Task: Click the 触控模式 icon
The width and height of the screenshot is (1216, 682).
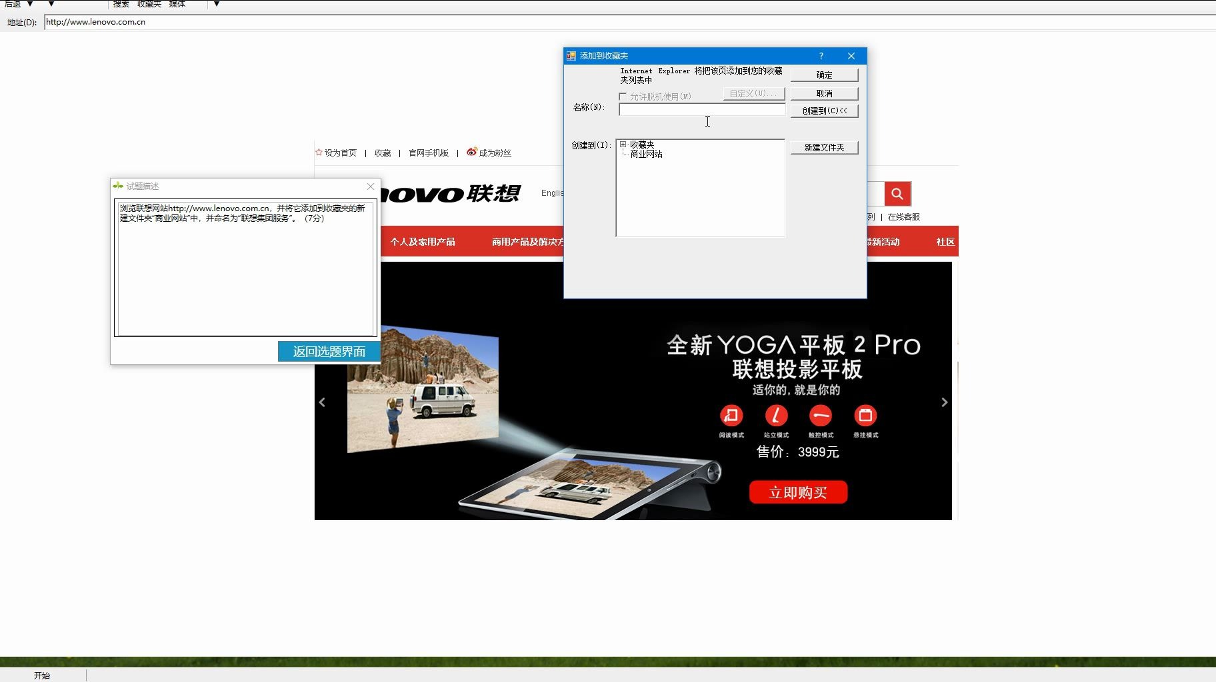Action: 821,416
